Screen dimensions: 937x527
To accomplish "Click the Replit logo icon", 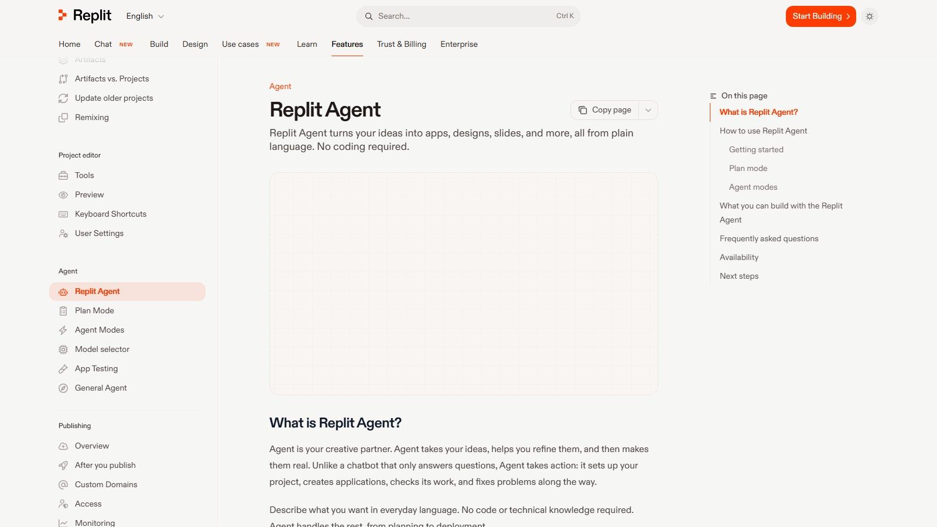I will [62, 15].
